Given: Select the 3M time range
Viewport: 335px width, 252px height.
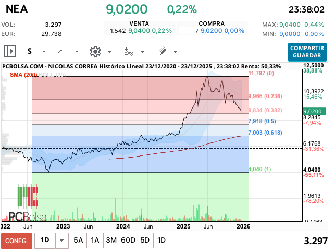Looking at the screenshot, I should pyautogui.click(x=111, y=241).
